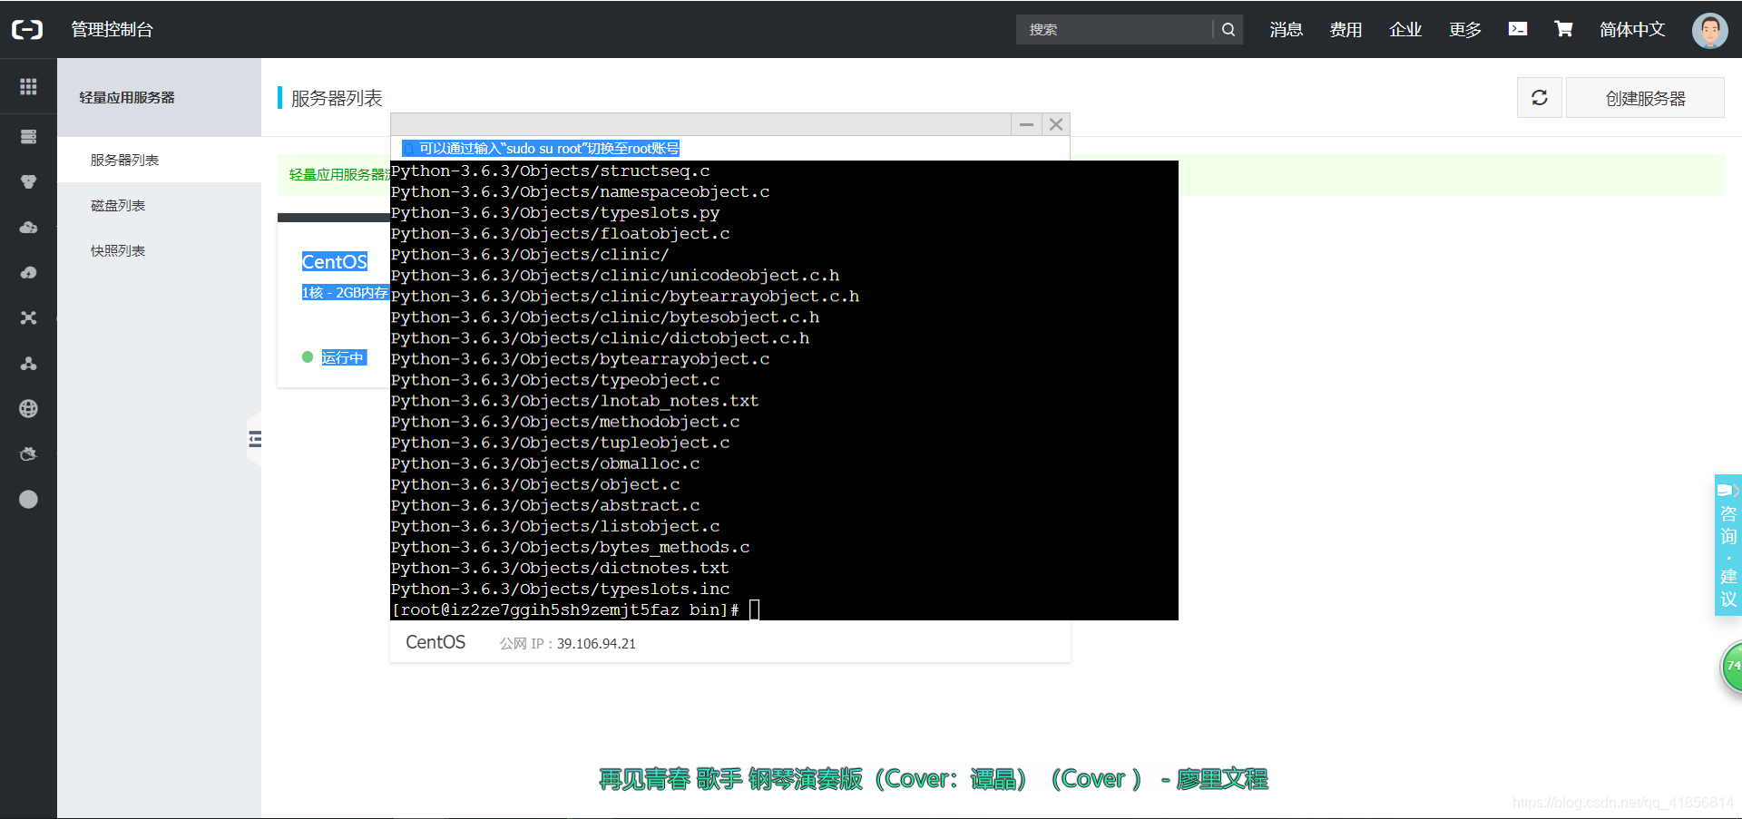The width and height of the screenshot is (1742, 819).
Task: Collapse the left navigation panel handle
Action: tap(254, 438)
